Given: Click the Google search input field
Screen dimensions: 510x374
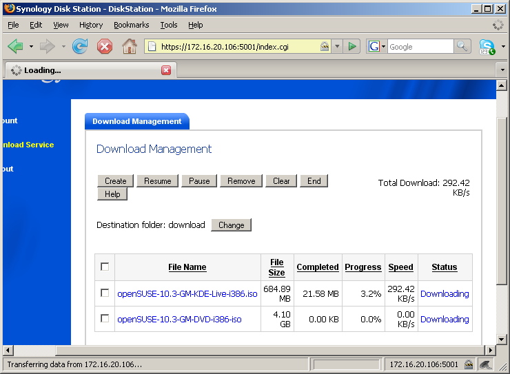Looking at the screenshot, I should 420,46.
